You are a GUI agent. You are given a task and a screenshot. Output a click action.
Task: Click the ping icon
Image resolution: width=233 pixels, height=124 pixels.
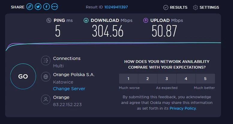(49, 20)
